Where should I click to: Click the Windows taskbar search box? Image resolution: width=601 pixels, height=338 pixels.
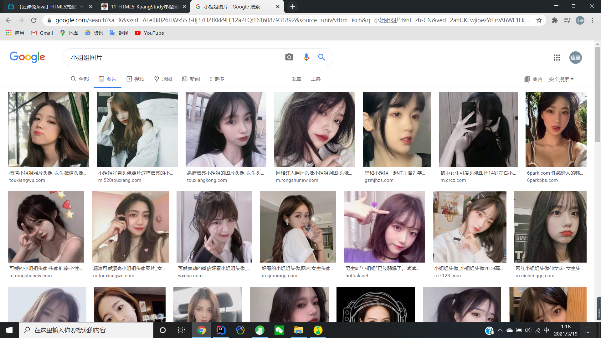click(x=86, y=330)
